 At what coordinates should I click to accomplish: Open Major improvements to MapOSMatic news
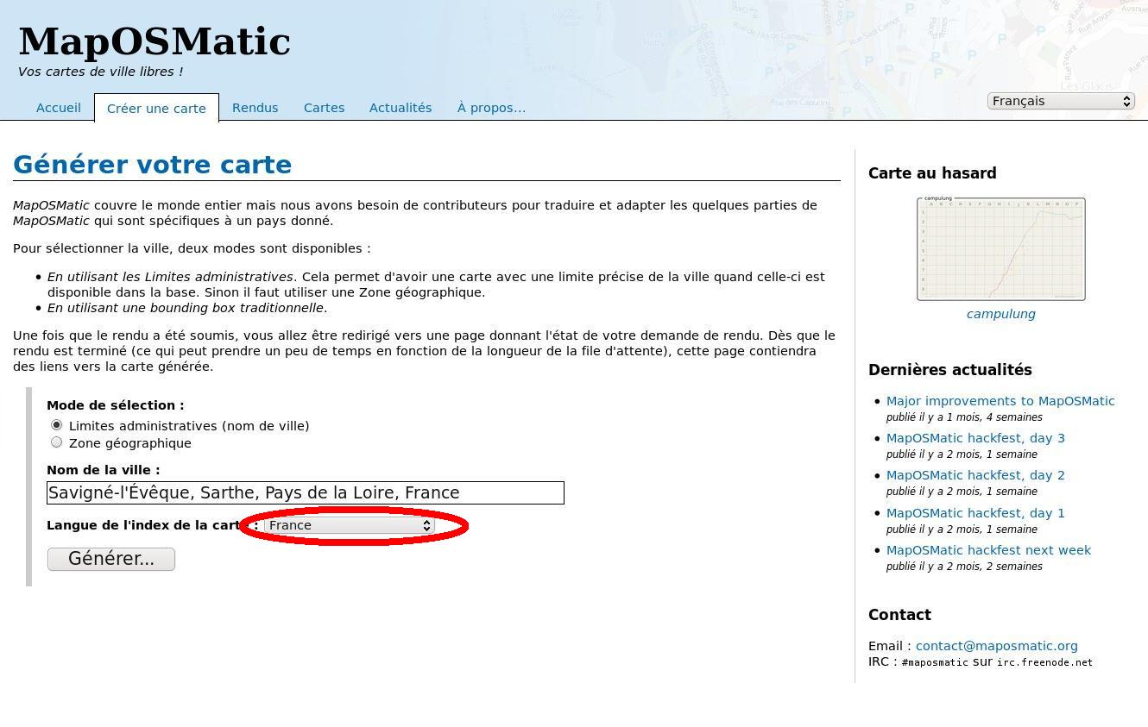(1000, 401)
